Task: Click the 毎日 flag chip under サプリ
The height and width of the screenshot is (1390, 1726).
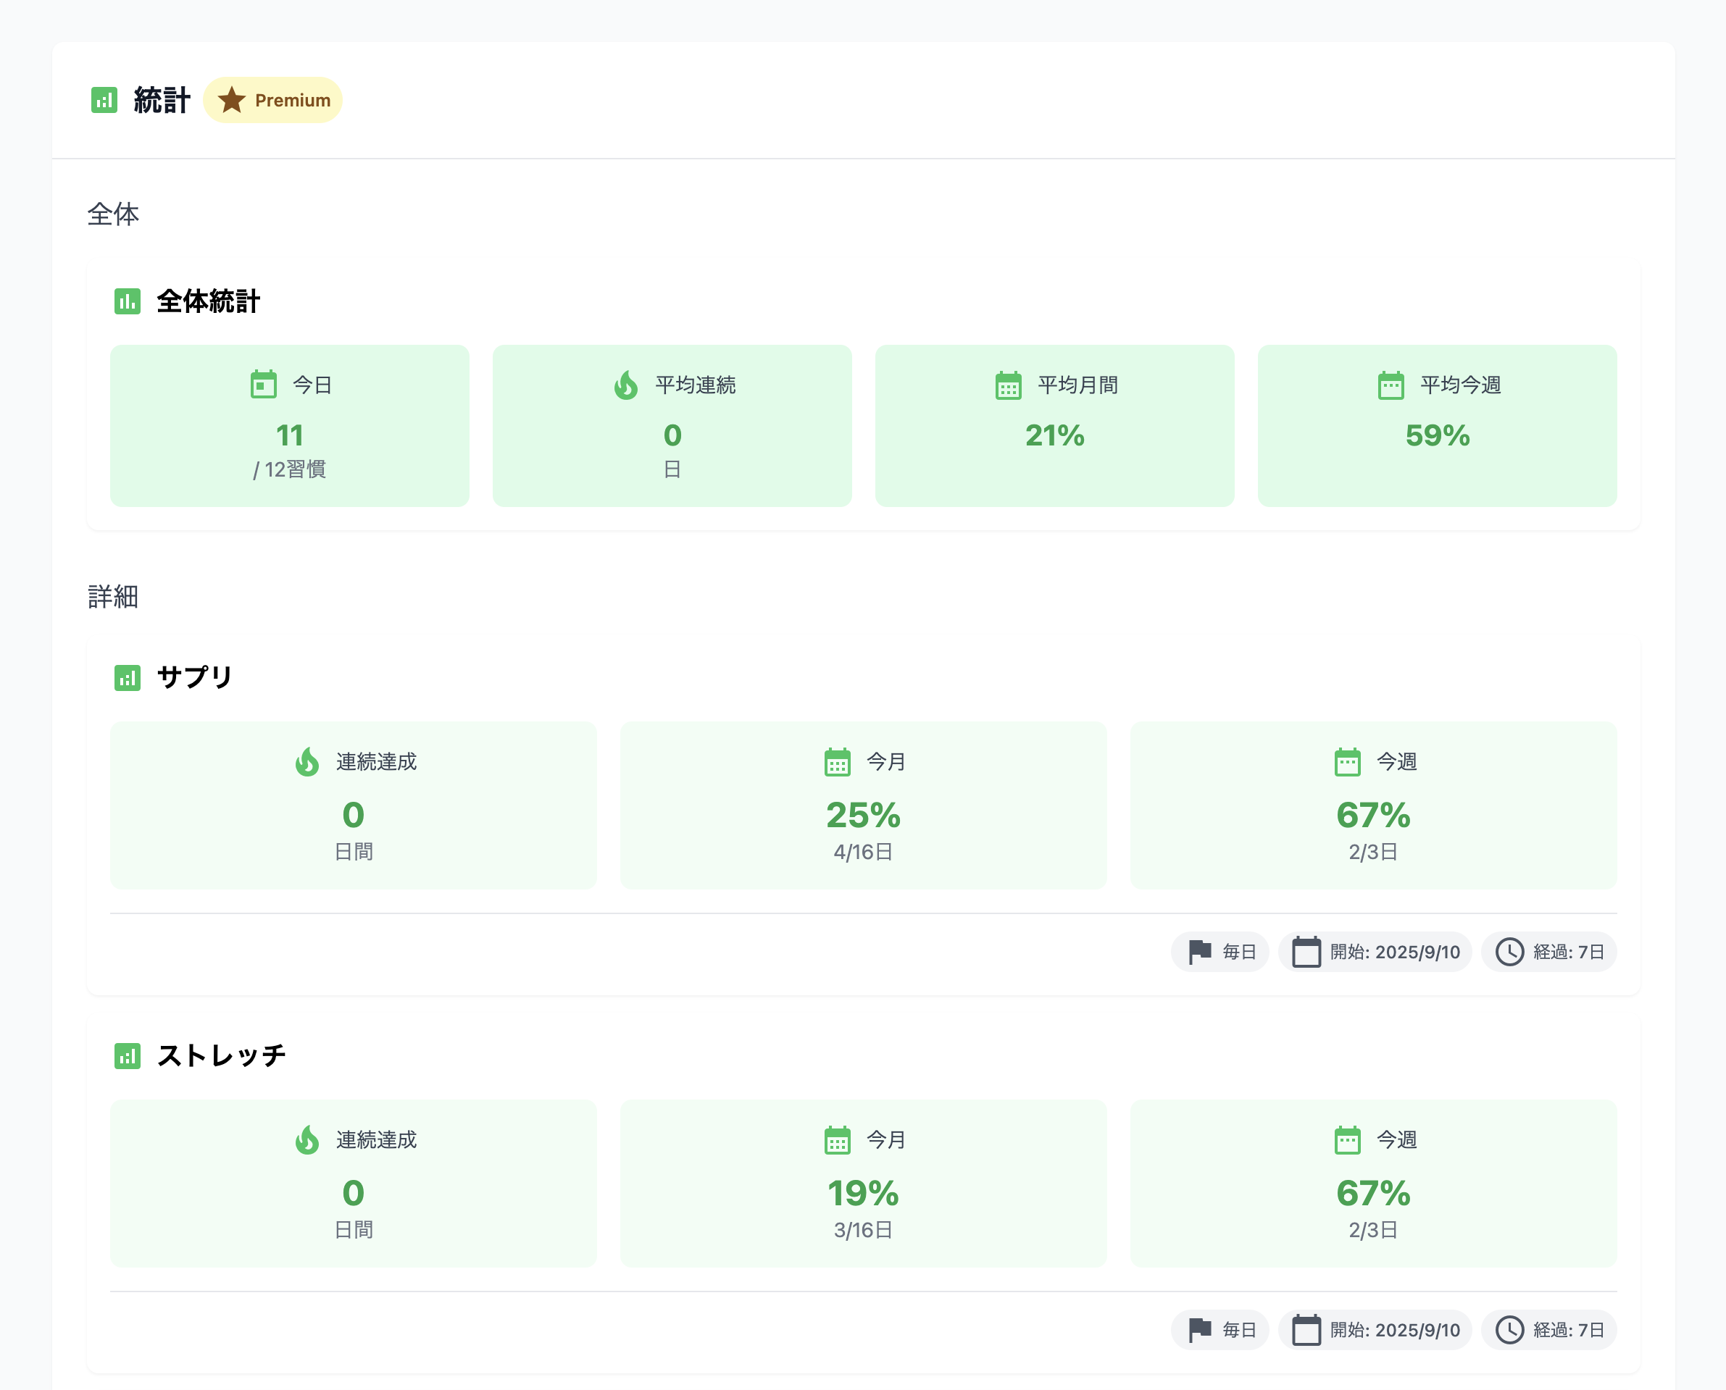Action: click(1220, 952)
